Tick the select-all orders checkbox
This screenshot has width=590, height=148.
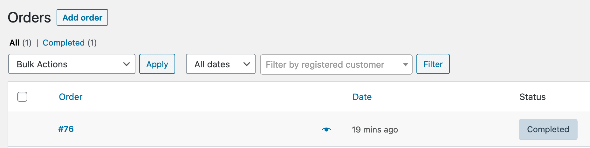22,97
